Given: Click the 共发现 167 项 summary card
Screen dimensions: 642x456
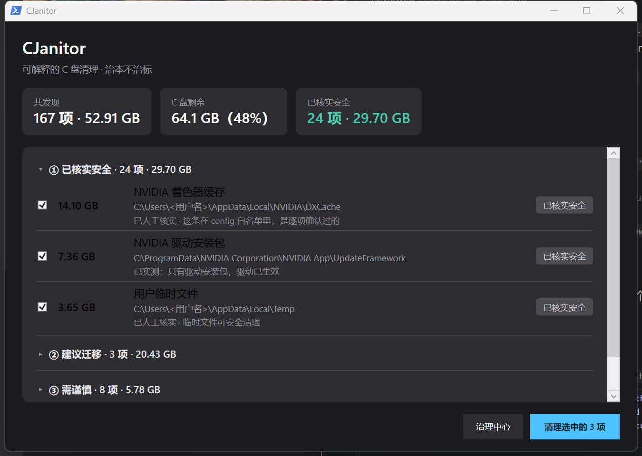Looking at the screenshot, I should coord(87,112).
